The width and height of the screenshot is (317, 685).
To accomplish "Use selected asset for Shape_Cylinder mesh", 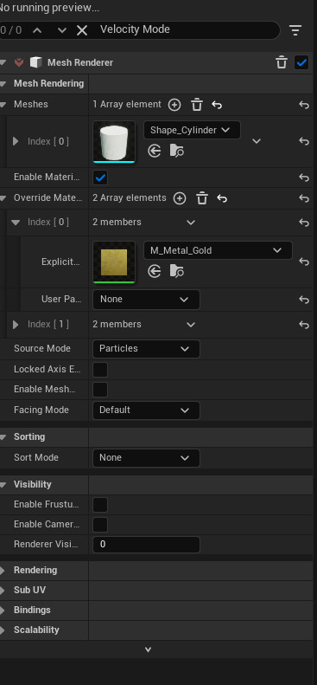I will [154, 152].
